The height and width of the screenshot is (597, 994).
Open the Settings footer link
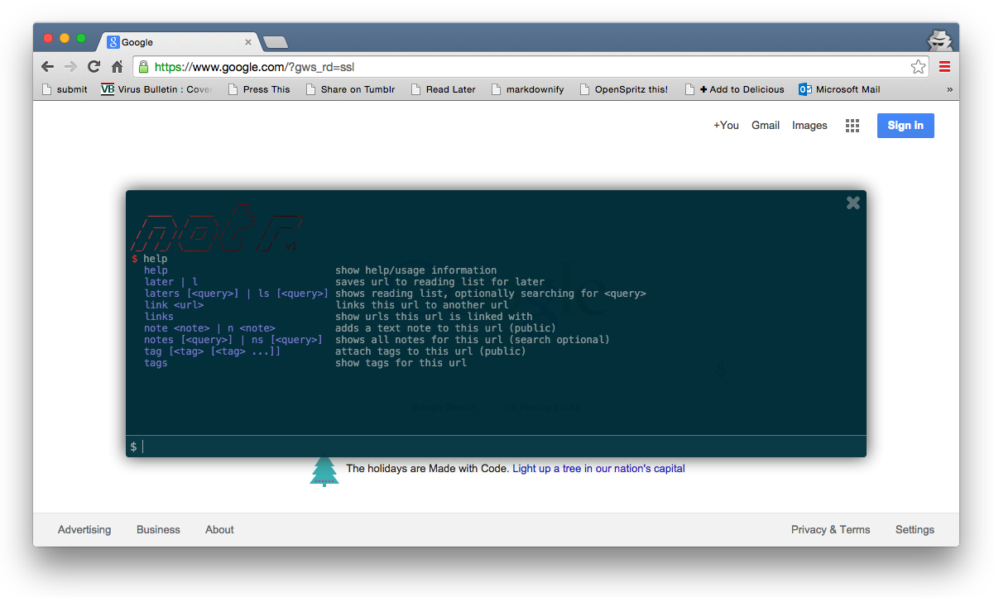(915, 530)
